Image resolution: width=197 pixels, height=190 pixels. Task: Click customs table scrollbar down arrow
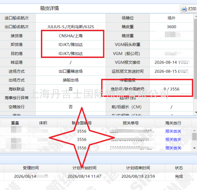tap(195, 148)
